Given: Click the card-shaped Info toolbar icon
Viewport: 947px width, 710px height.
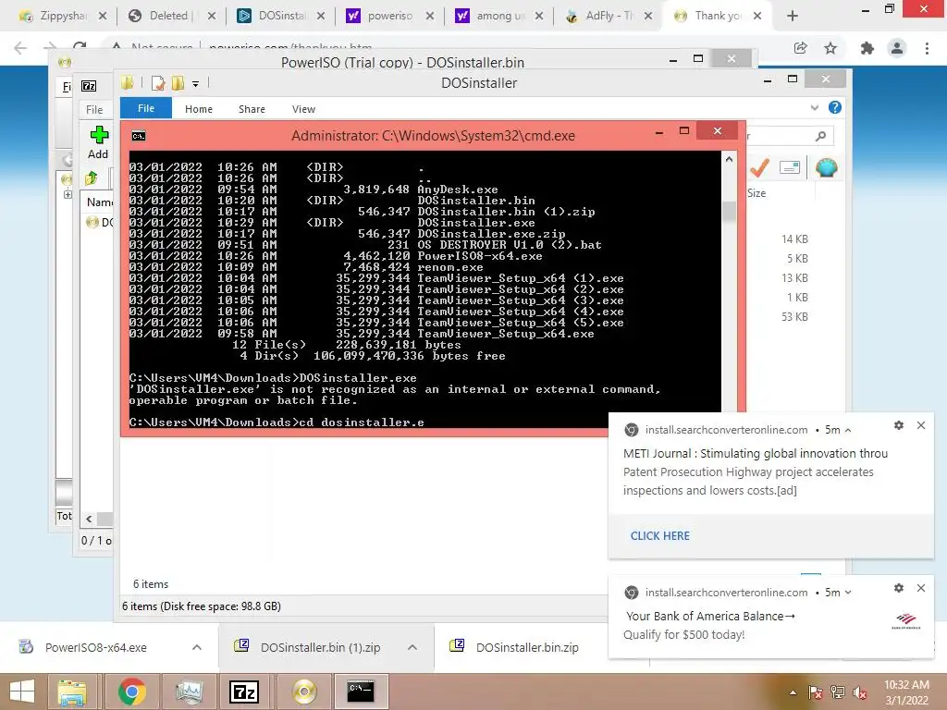Looking at the screenshot, I should pyautogui.click(x=790, y=167).
